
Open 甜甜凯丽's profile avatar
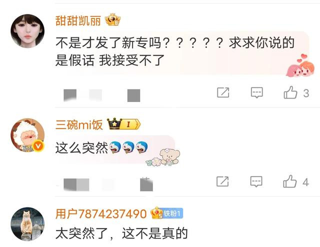(27, 31)
